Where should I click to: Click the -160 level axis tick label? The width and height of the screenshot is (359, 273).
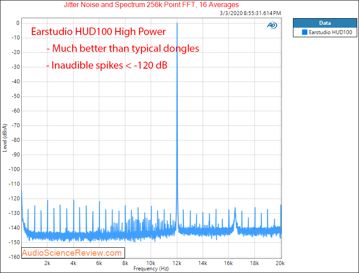(14, 257)
